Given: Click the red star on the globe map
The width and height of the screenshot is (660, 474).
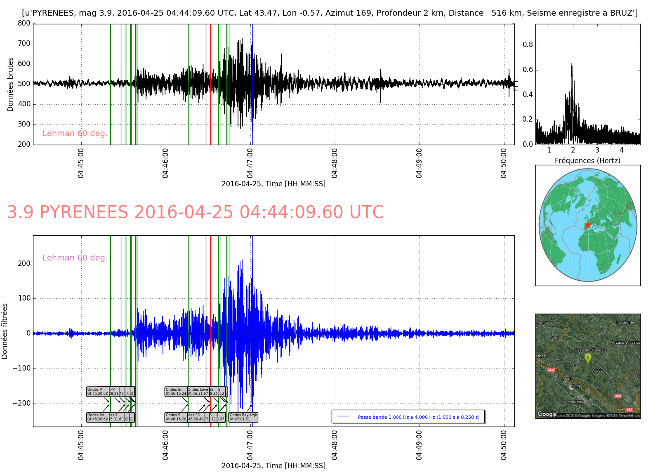Looking at the screenshot, I should 587,225.
